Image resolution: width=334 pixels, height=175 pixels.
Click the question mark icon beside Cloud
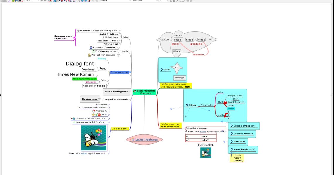click(162, 70)
